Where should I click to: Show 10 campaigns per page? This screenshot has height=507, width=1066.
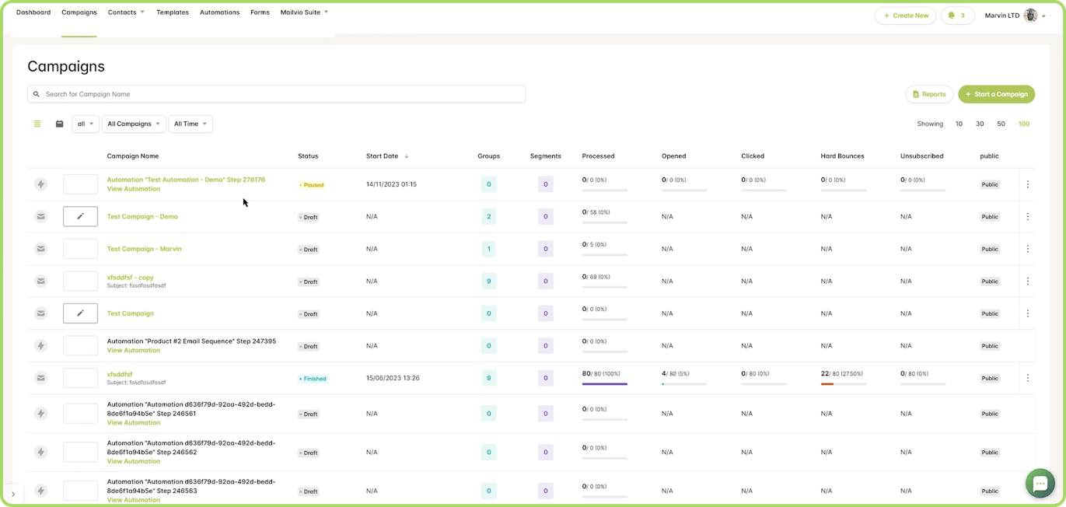959,124
